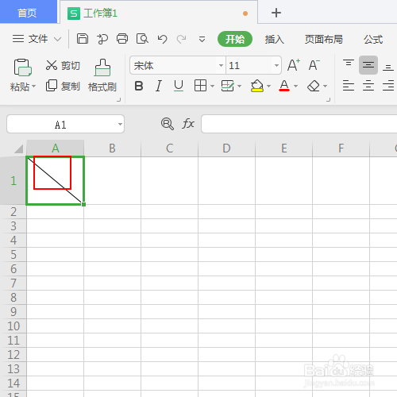The image size is (397, 397).
Task: Apply cell borders icon
Action: pos(200,86)
